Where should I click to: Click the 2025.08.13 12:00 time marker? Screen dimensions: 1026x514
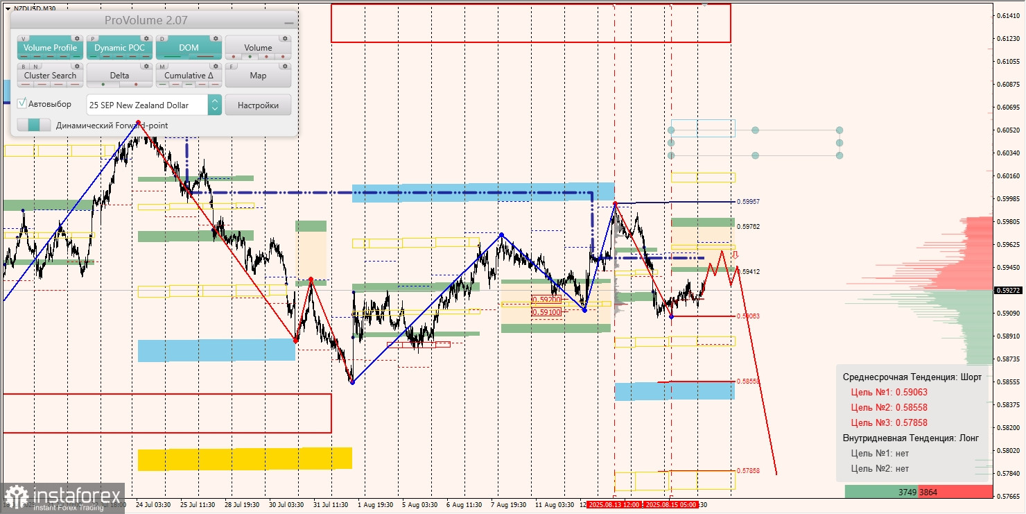coord(615,505)
